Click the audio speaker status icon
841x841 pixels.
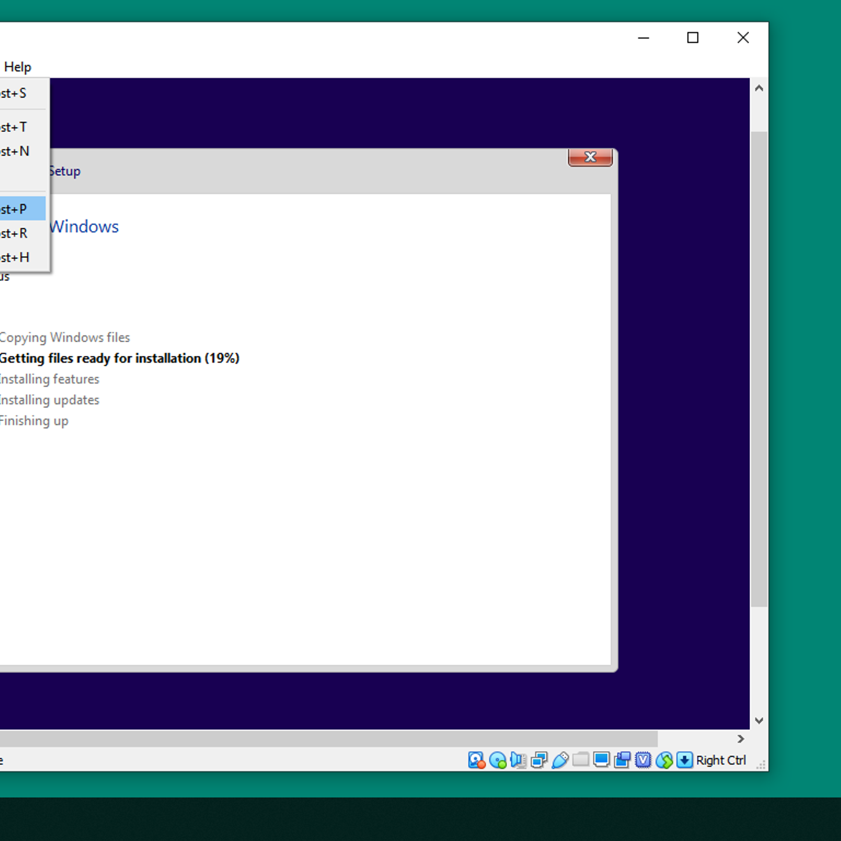point(518,760)
